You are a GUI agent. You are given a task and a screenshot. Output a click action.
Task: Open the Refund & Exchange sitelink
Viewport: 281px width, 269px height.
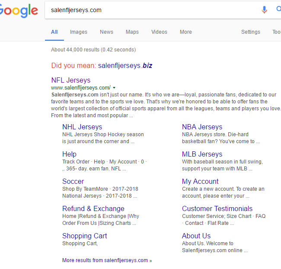point(93,208)
